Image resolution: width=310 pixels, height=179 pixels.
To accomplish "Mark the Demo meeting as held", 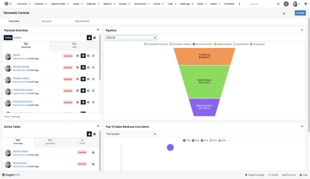I will [83, 56].
